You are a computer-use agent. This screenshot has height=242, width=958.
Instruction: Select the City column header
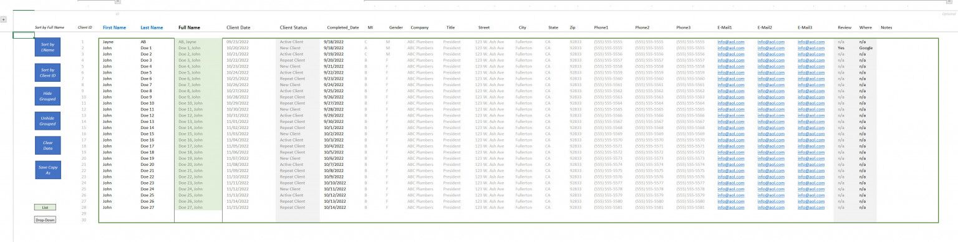(522, 27)
